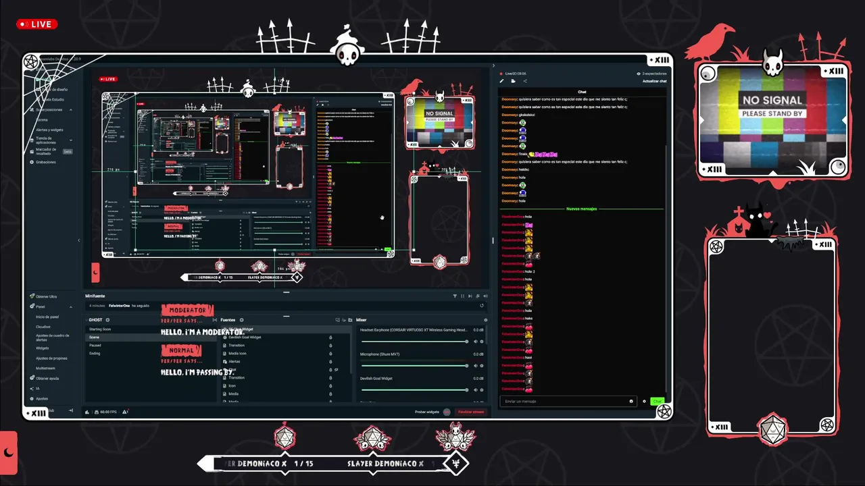
Task: Click the round avatar icon beside Probar widgets
Action: pos(447,412)
